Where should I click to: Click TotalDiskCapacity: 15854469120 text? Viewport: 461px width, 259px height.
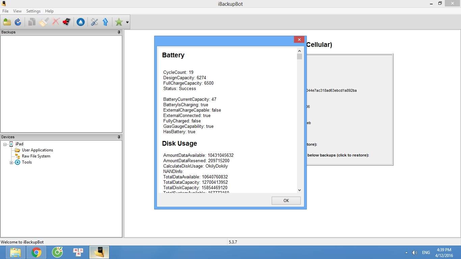[x=195, y=188]
